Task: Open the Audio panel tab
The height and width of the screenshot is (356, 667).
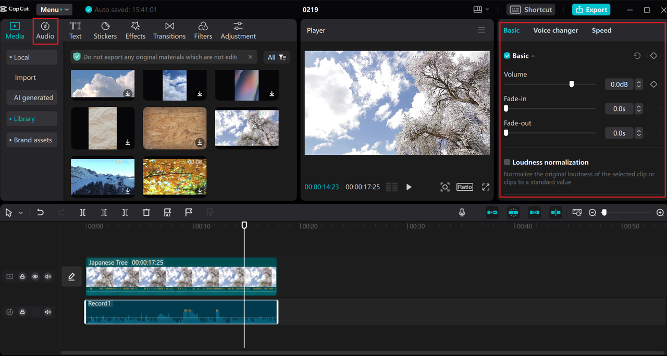Action: coord(45,31)
